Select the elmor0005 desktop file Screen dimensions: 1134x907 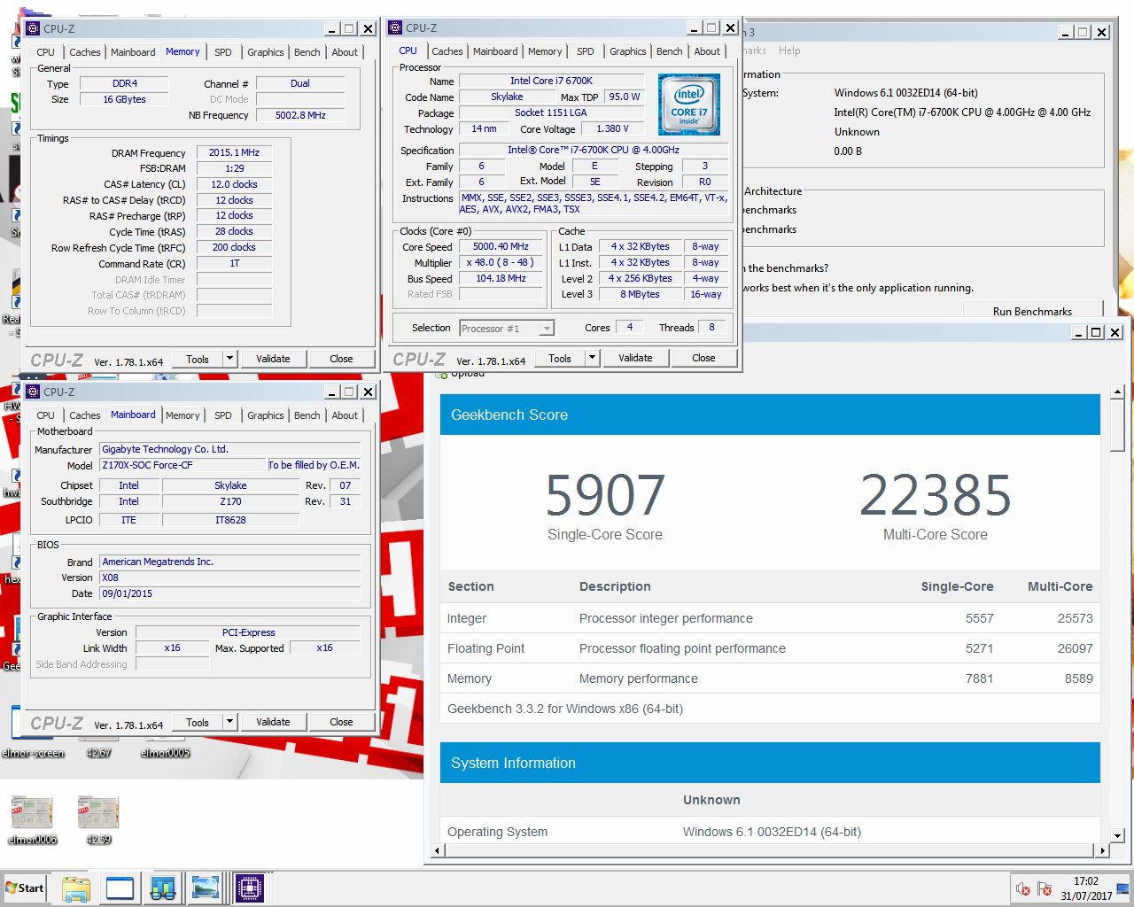click(165, 746)
